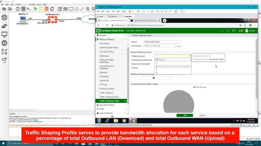
Task: Browse routers in the GNS3 device sidebar
Action: [x=4, y=17]
